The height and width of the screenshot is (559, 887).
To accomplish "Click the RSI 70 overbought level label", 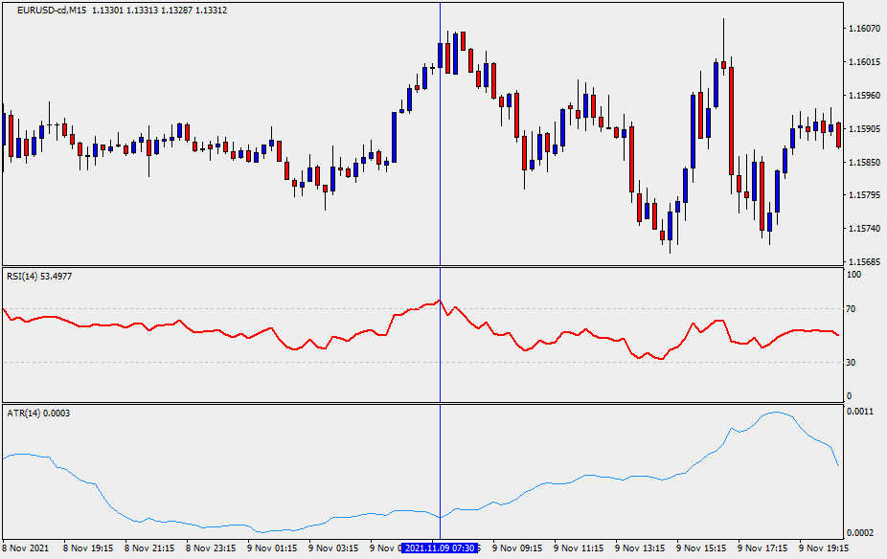I will pyautogui.click(x=850, y=309).
